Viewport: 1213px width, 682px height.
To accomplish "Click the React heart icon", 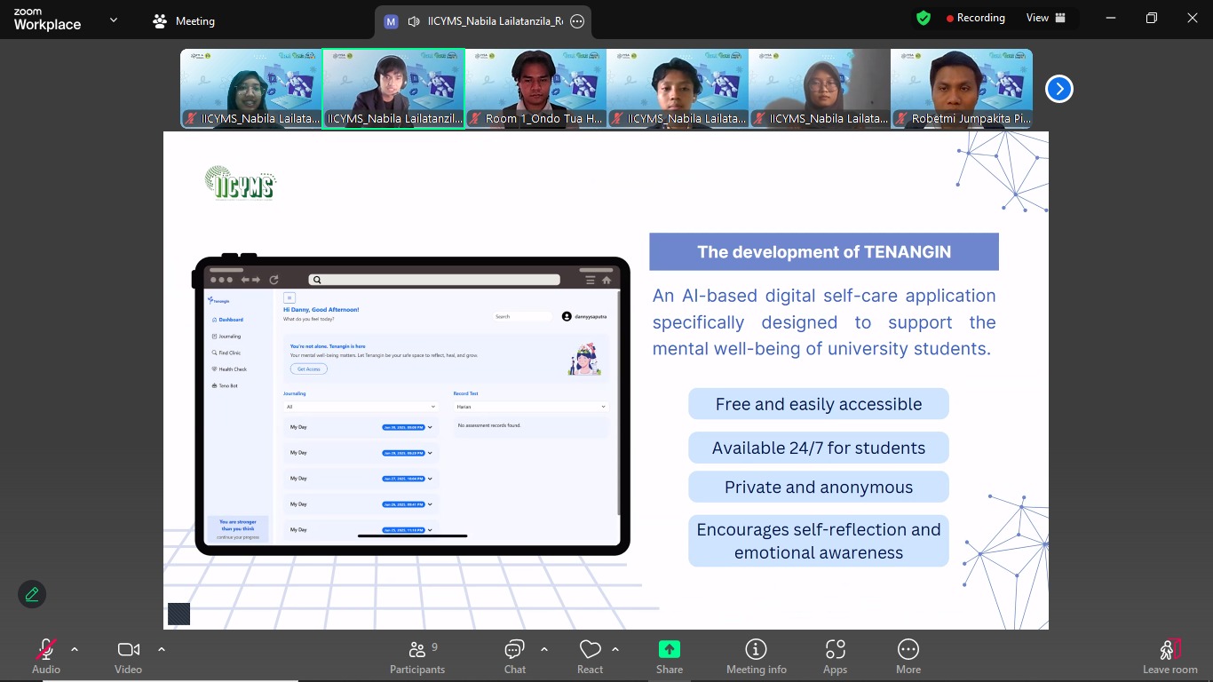I will pyautogui.click(x=590, y=657).
